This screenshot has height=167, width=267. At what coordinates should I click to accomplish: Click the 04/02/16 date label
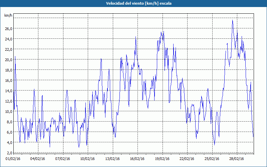tap(38, 159)
